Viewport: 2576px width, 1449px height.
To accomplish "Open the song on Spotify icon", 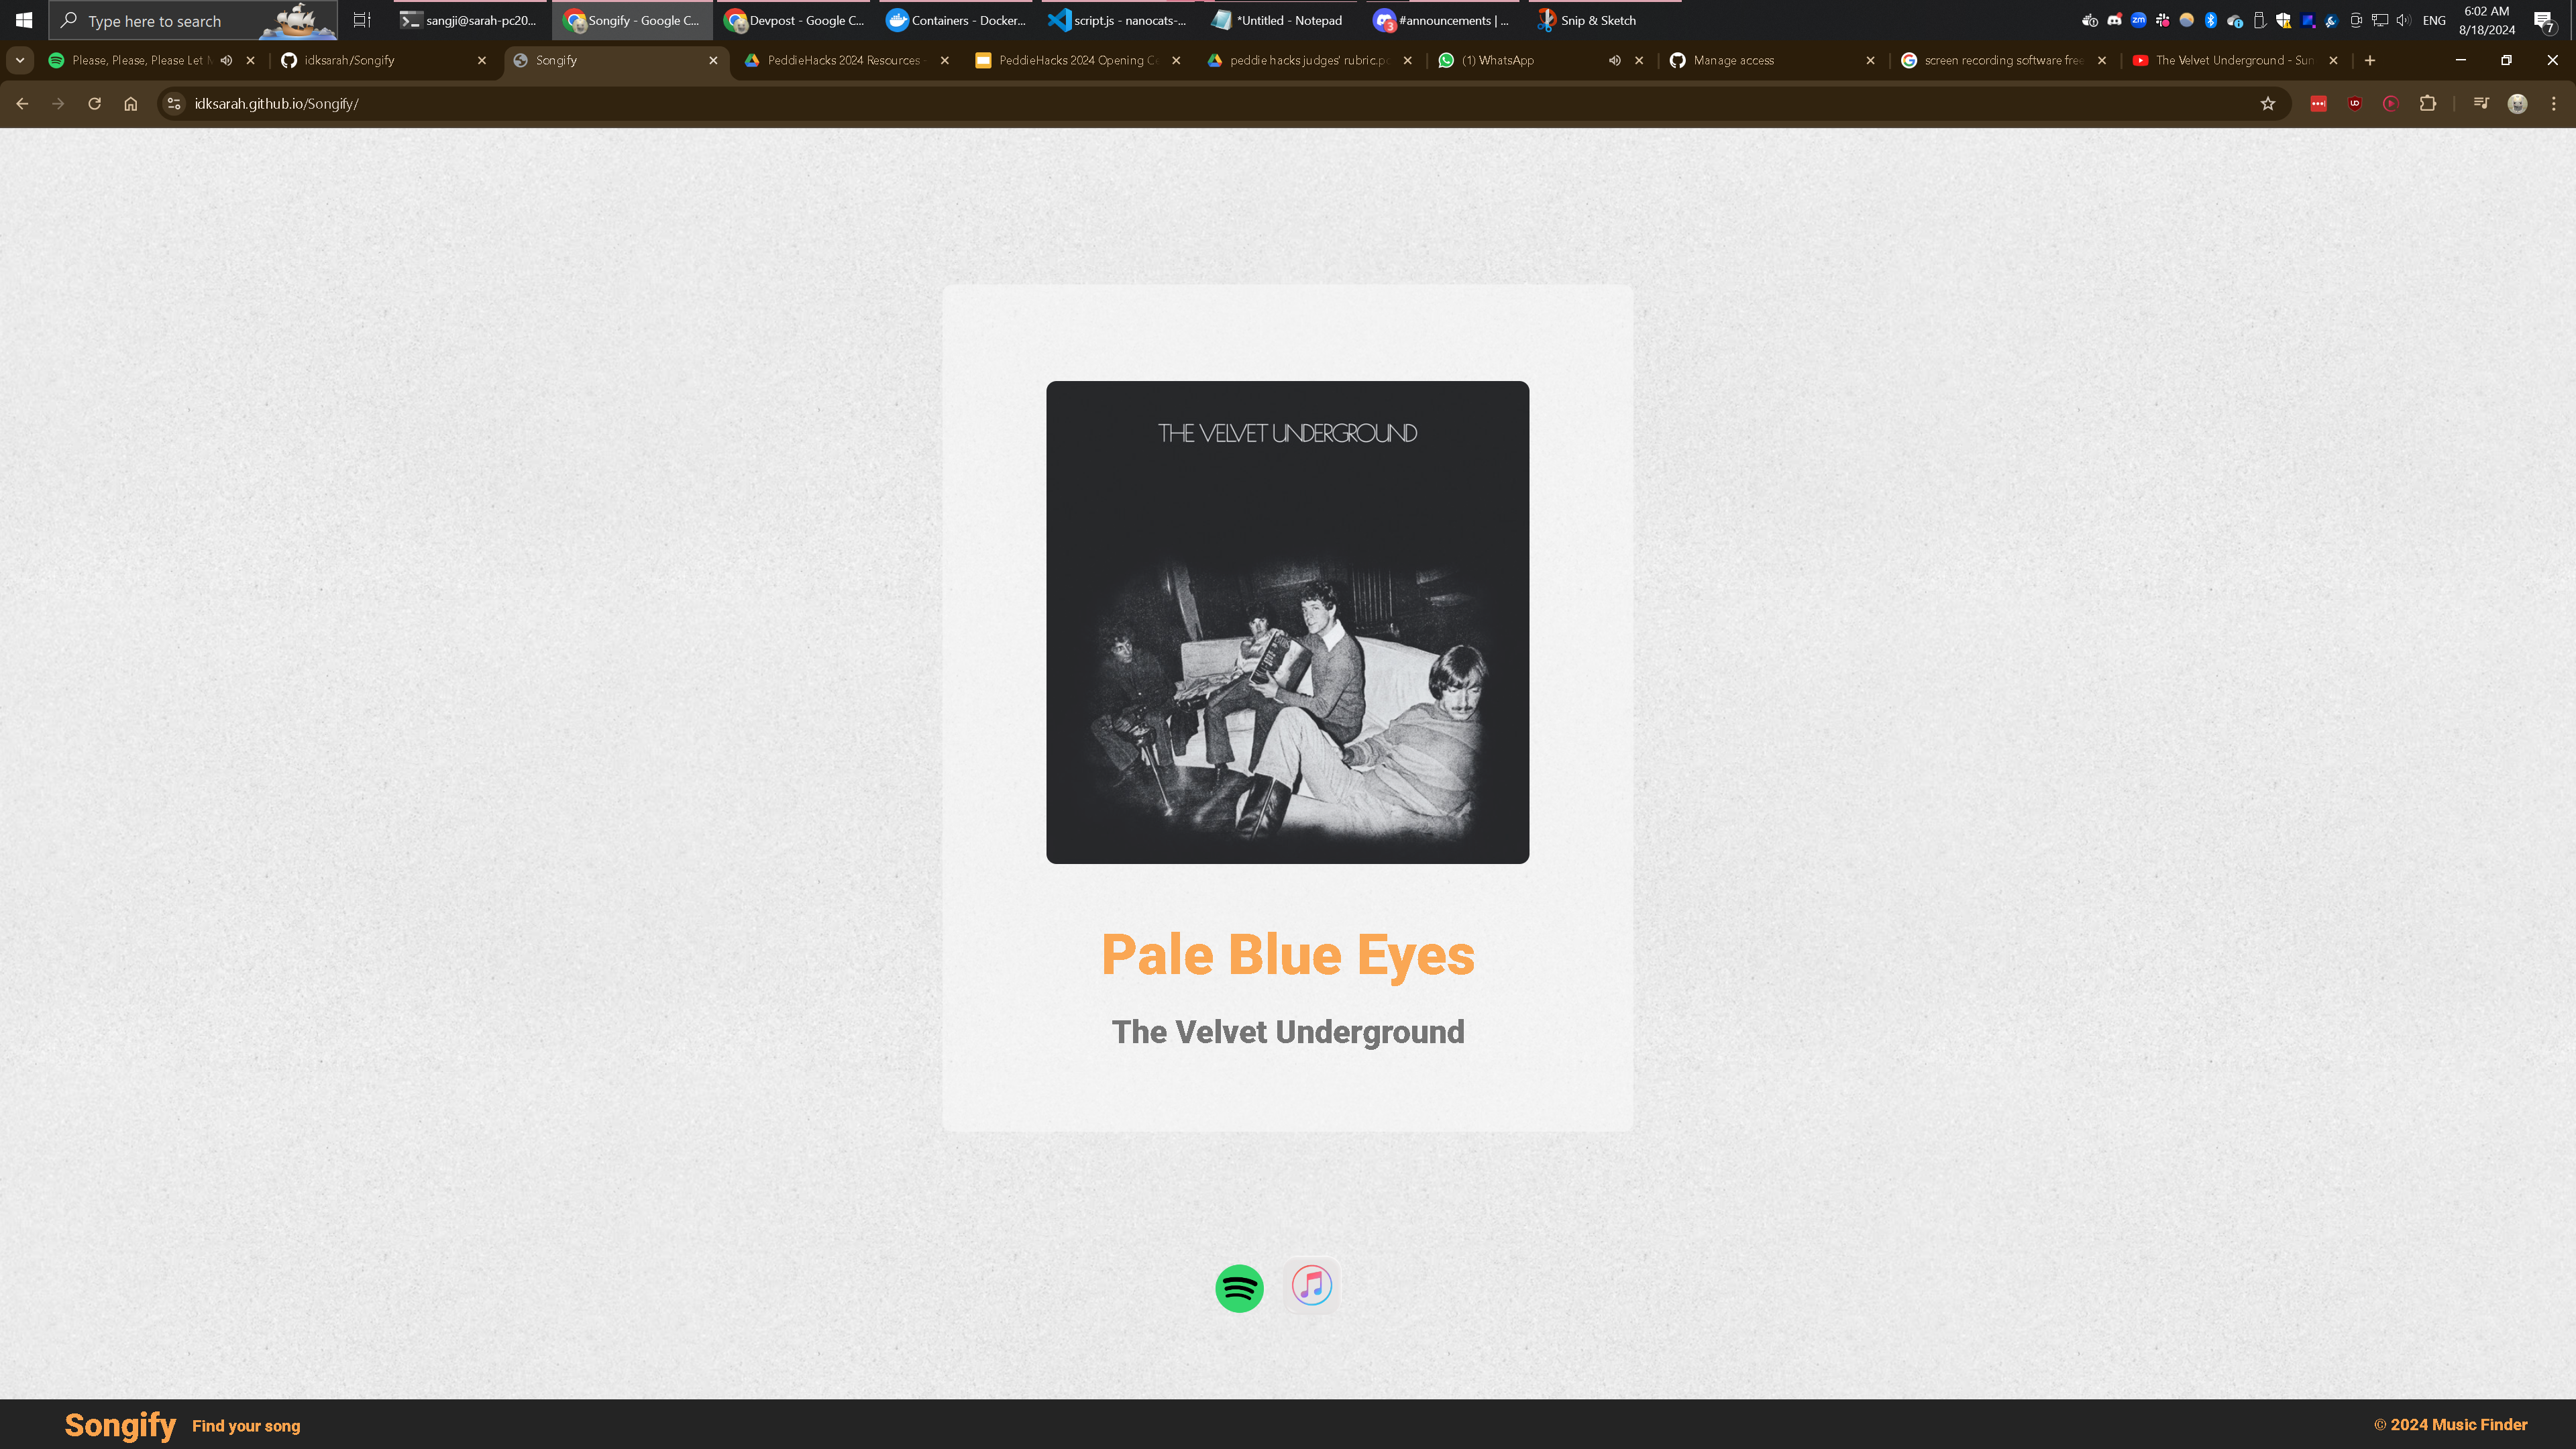I will [1239, 1288].
